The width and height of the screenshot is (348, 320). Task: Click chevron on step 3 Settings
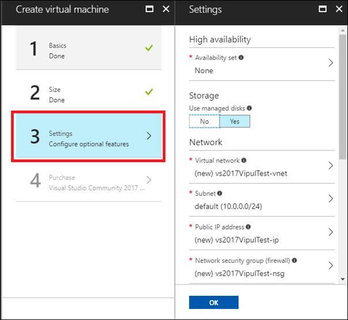[x=149, y=136]
